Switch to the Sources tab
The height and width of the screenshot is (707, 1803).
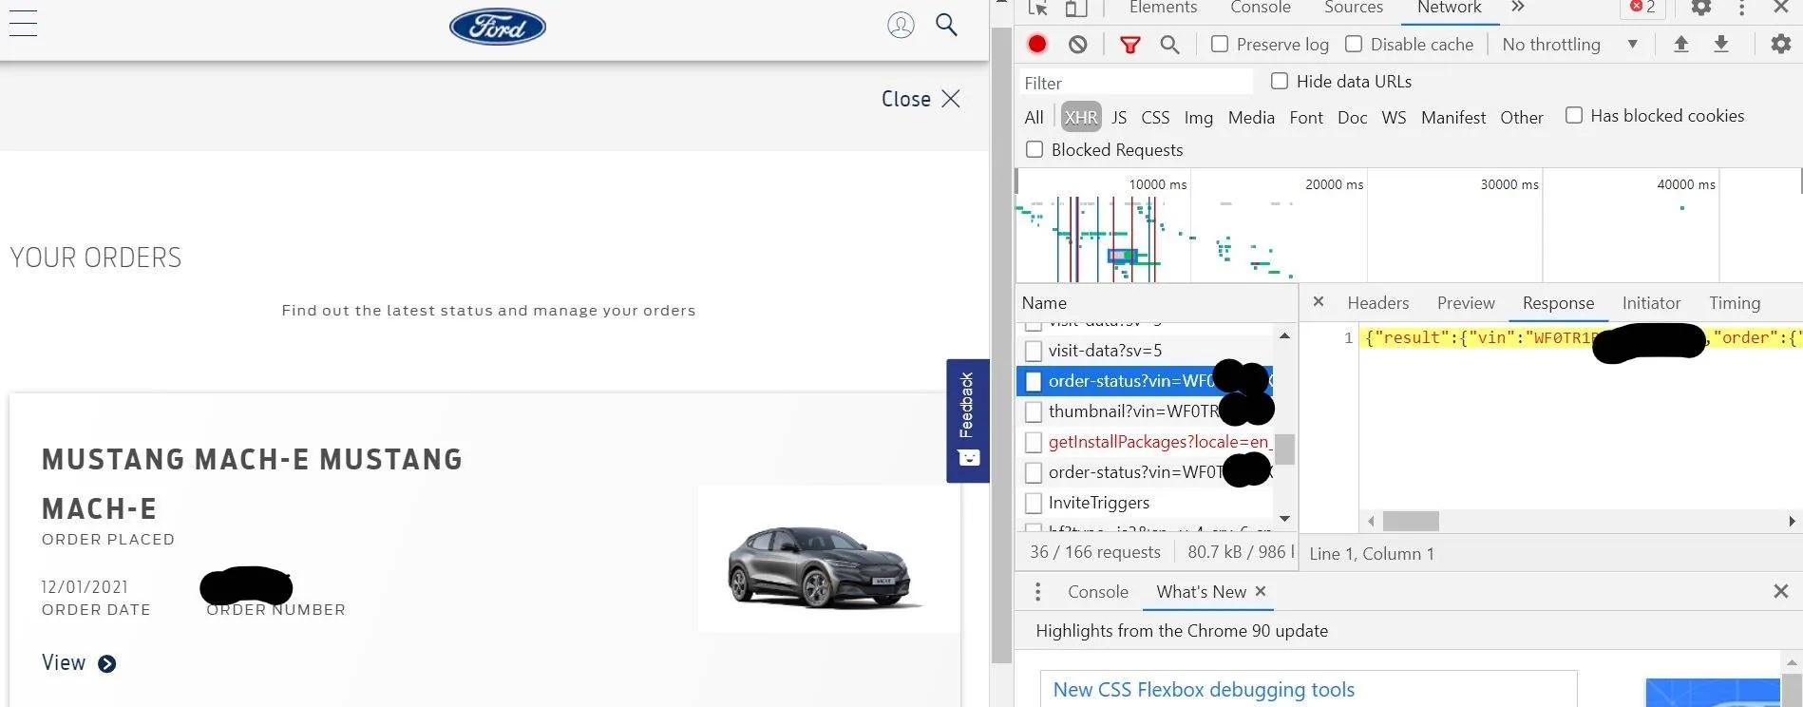[1354, 8]
